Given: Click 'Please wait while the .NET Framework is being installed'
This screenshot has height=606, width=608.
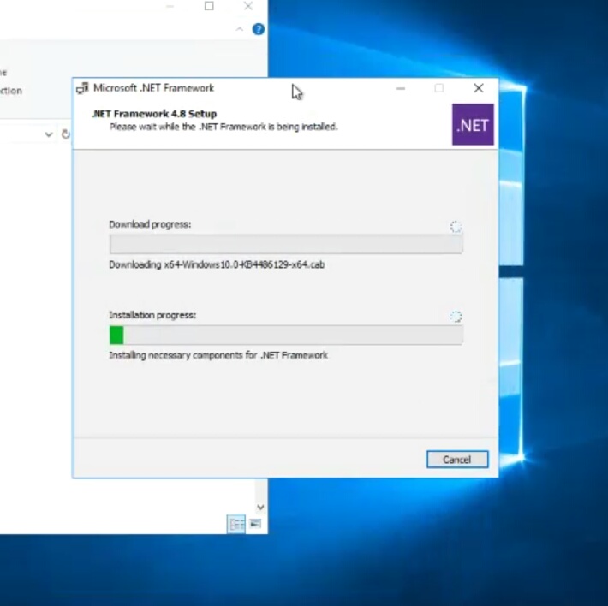Looking at the screenshot, I should pyautogui.click(x=224, y=127).
